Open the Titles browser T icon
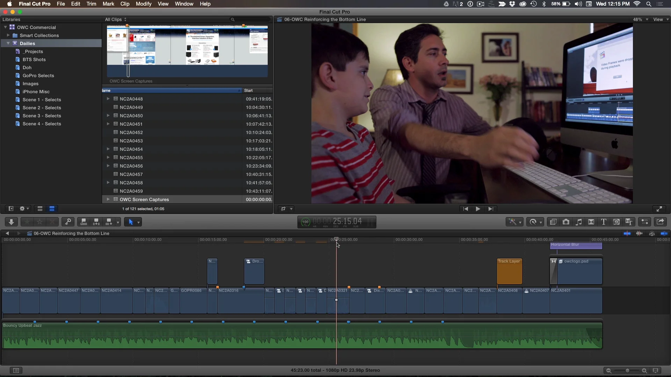This screenshot has height=377, width=671. click(604, 222)
